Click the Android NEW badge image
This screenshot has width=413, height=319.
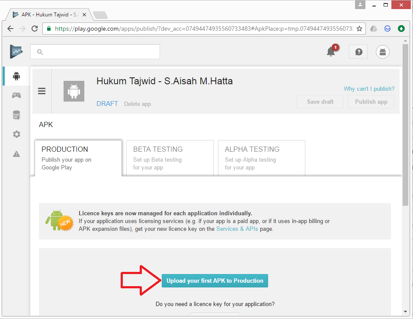click(59, 220)
